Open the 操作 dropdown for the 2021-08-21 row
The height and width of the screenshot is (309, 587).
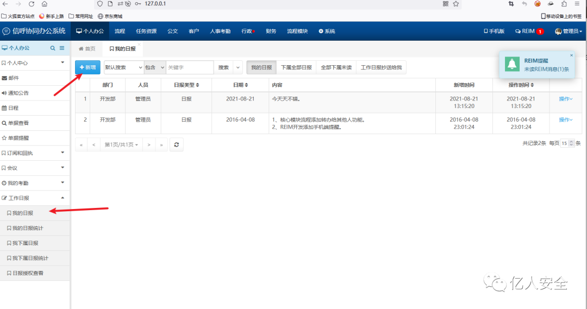pos(566,99)
